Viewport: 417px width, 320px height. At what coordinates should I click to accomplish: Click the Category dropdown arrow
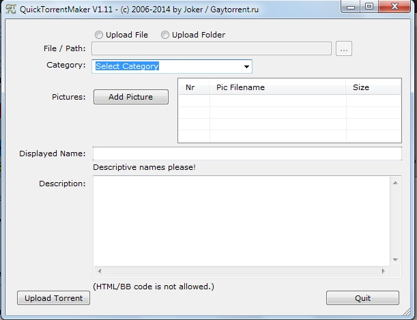coord(246,67)
